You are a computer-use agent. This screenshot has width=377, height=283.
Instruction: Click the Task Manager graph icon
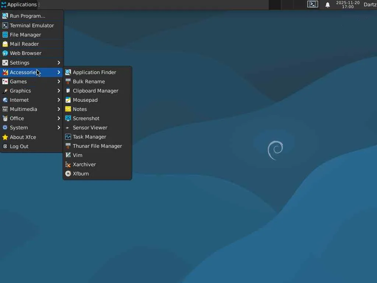coord(68,137)
